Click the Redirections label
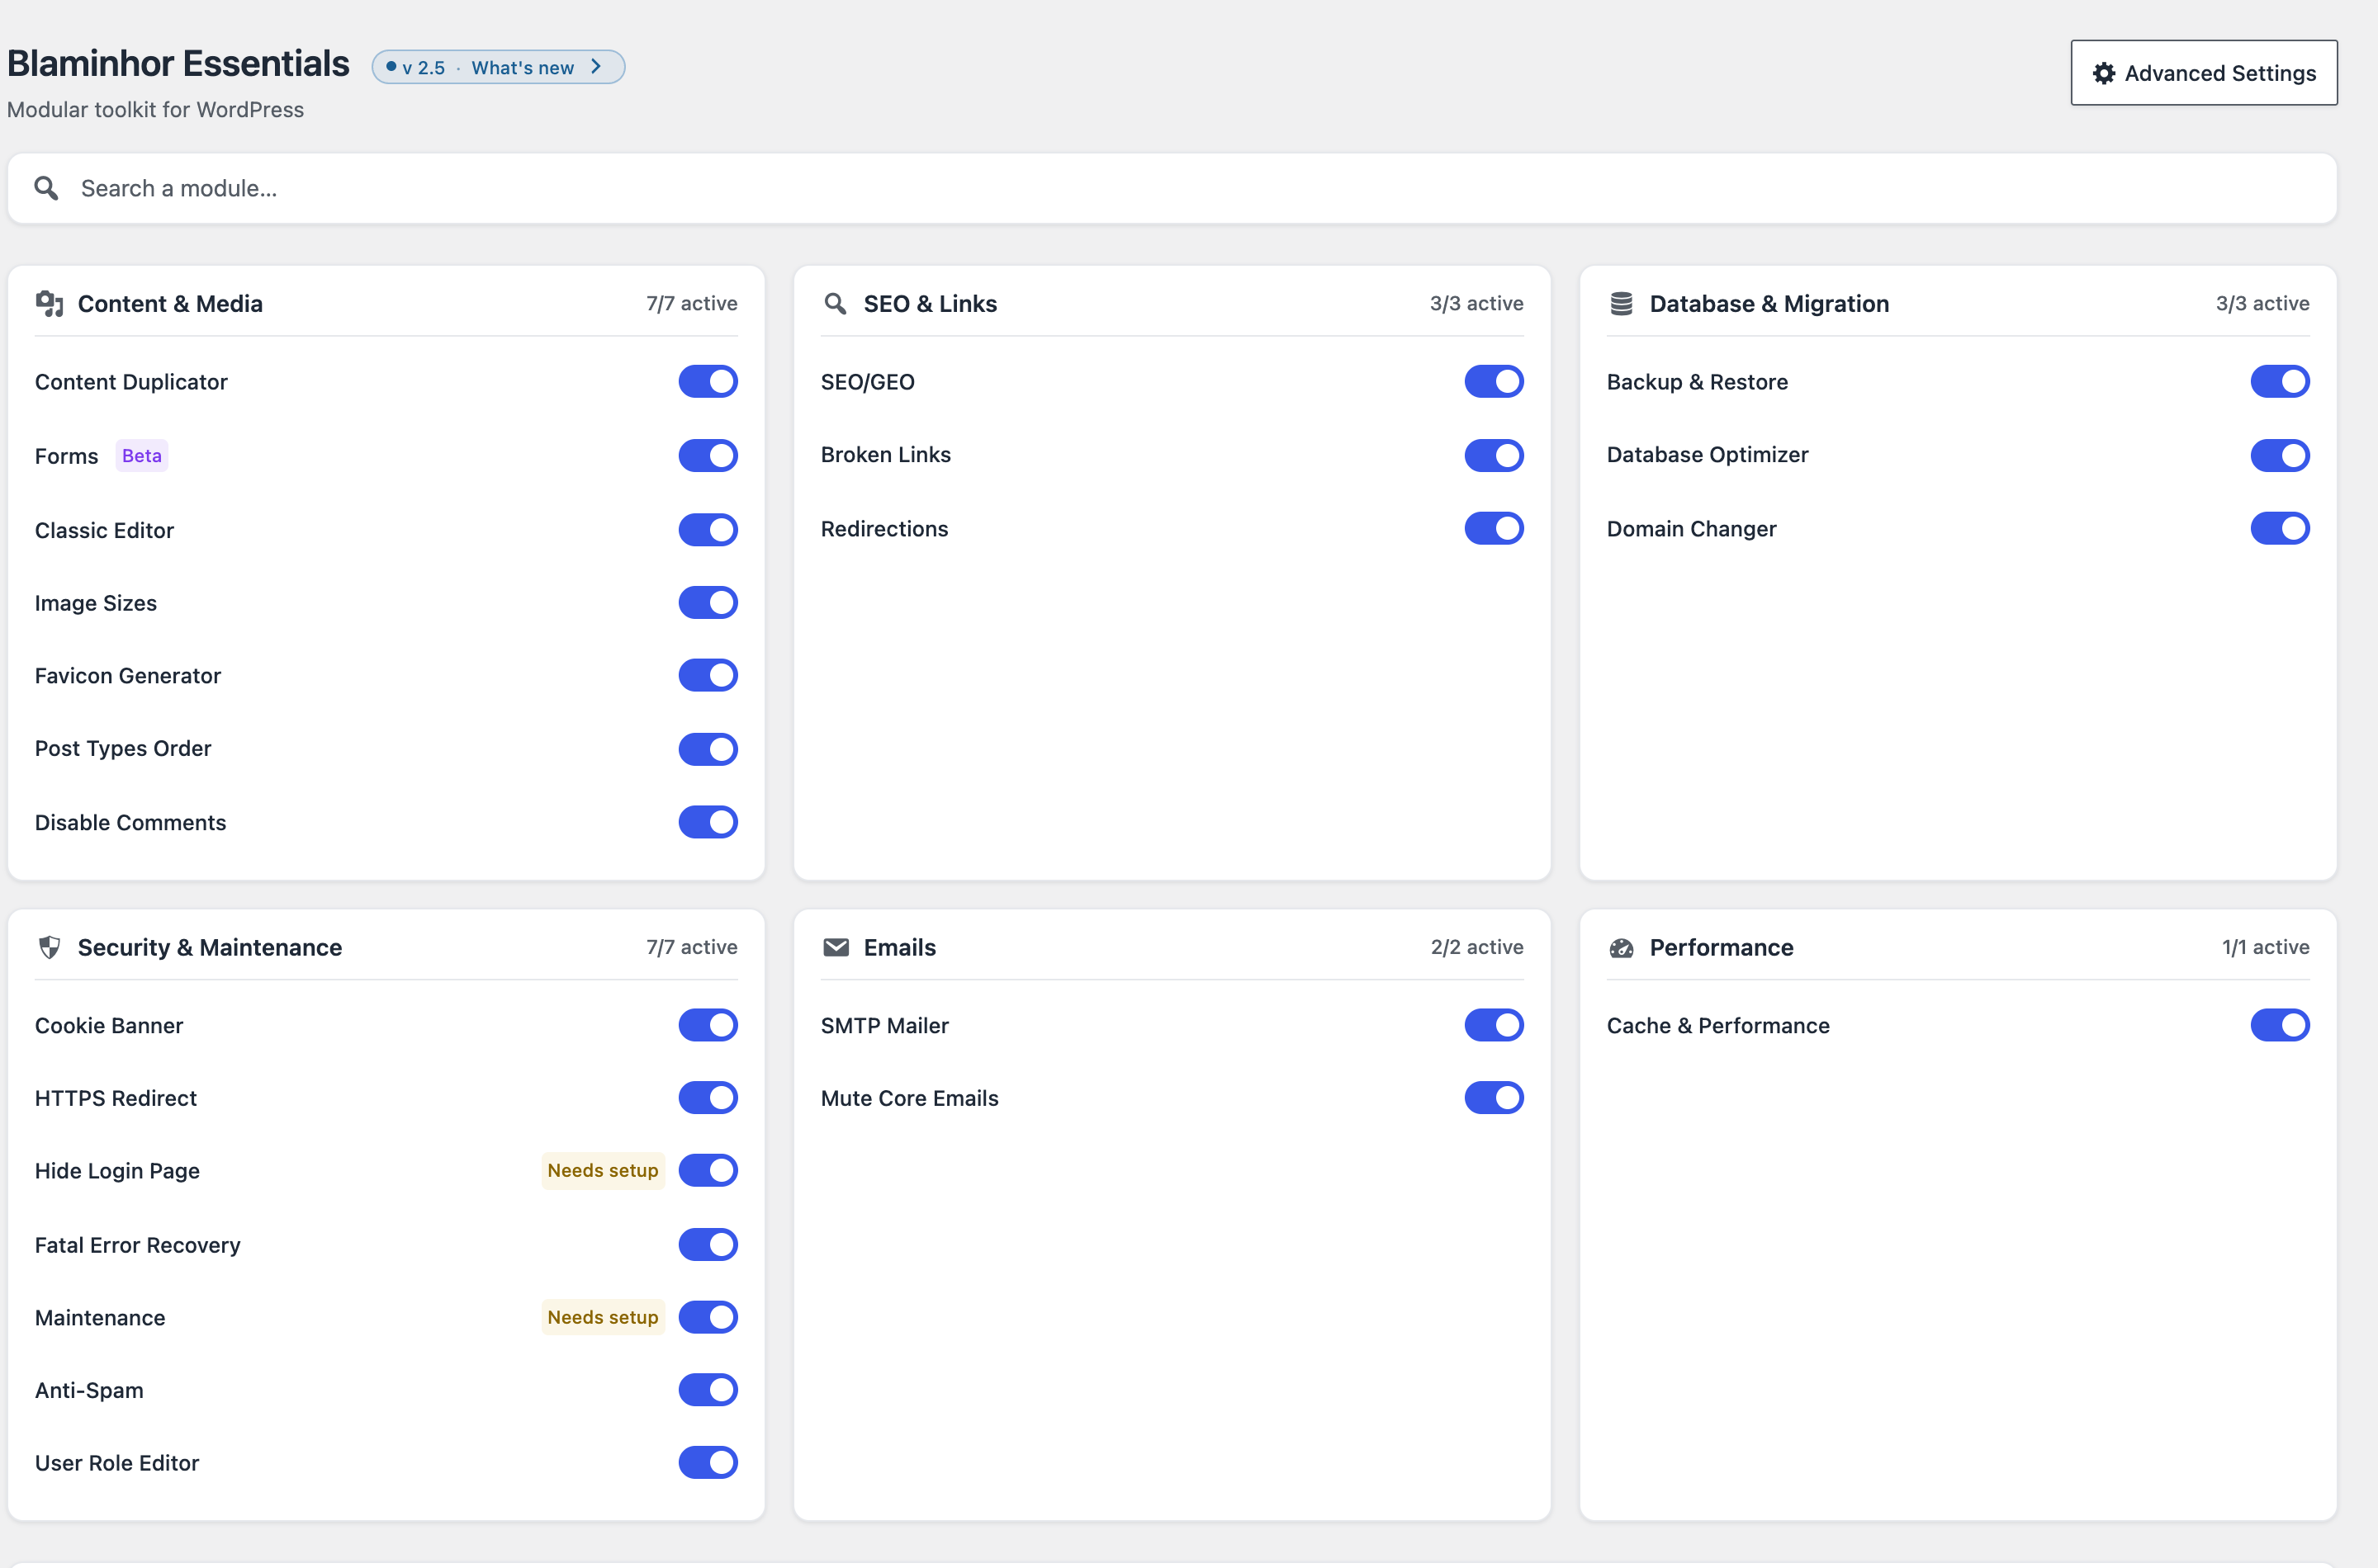This screenshot has height=1568, width=2378. pos(884,529)
